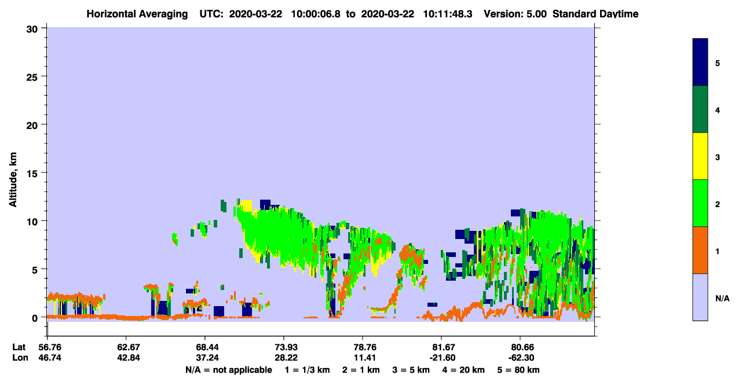753x386 pixels.
Task: Click the dark blue color bar segment 5
Action: tap(700, 62)
